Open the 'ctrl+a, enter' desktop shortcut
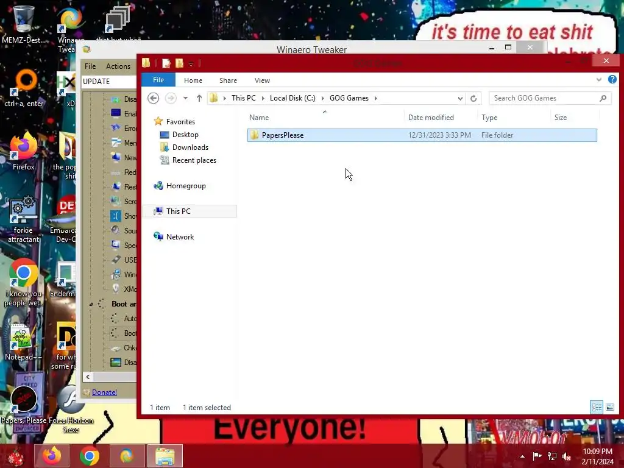Screen dimensions: 624x468 24,88
